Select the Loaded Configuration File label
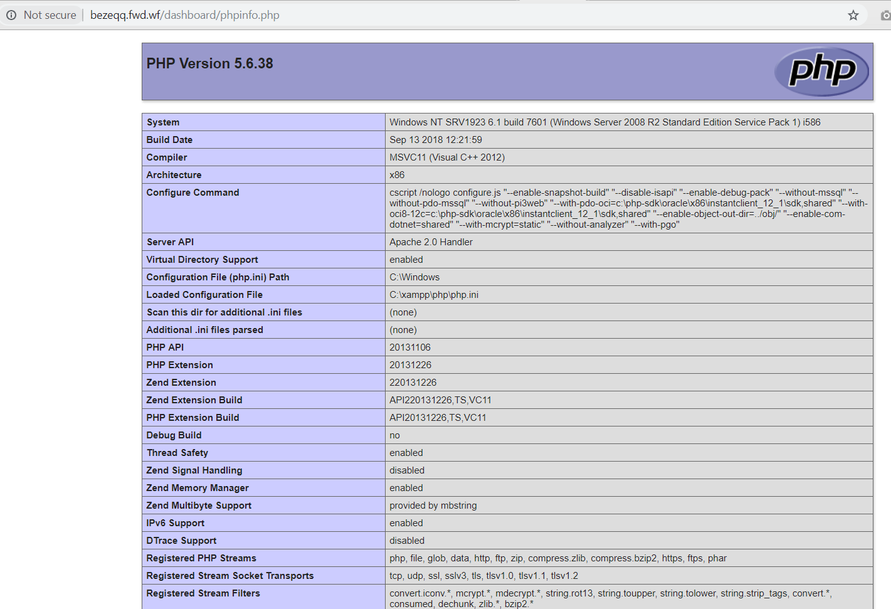Viewport: 891px width, 609px height. coord(204,295)
